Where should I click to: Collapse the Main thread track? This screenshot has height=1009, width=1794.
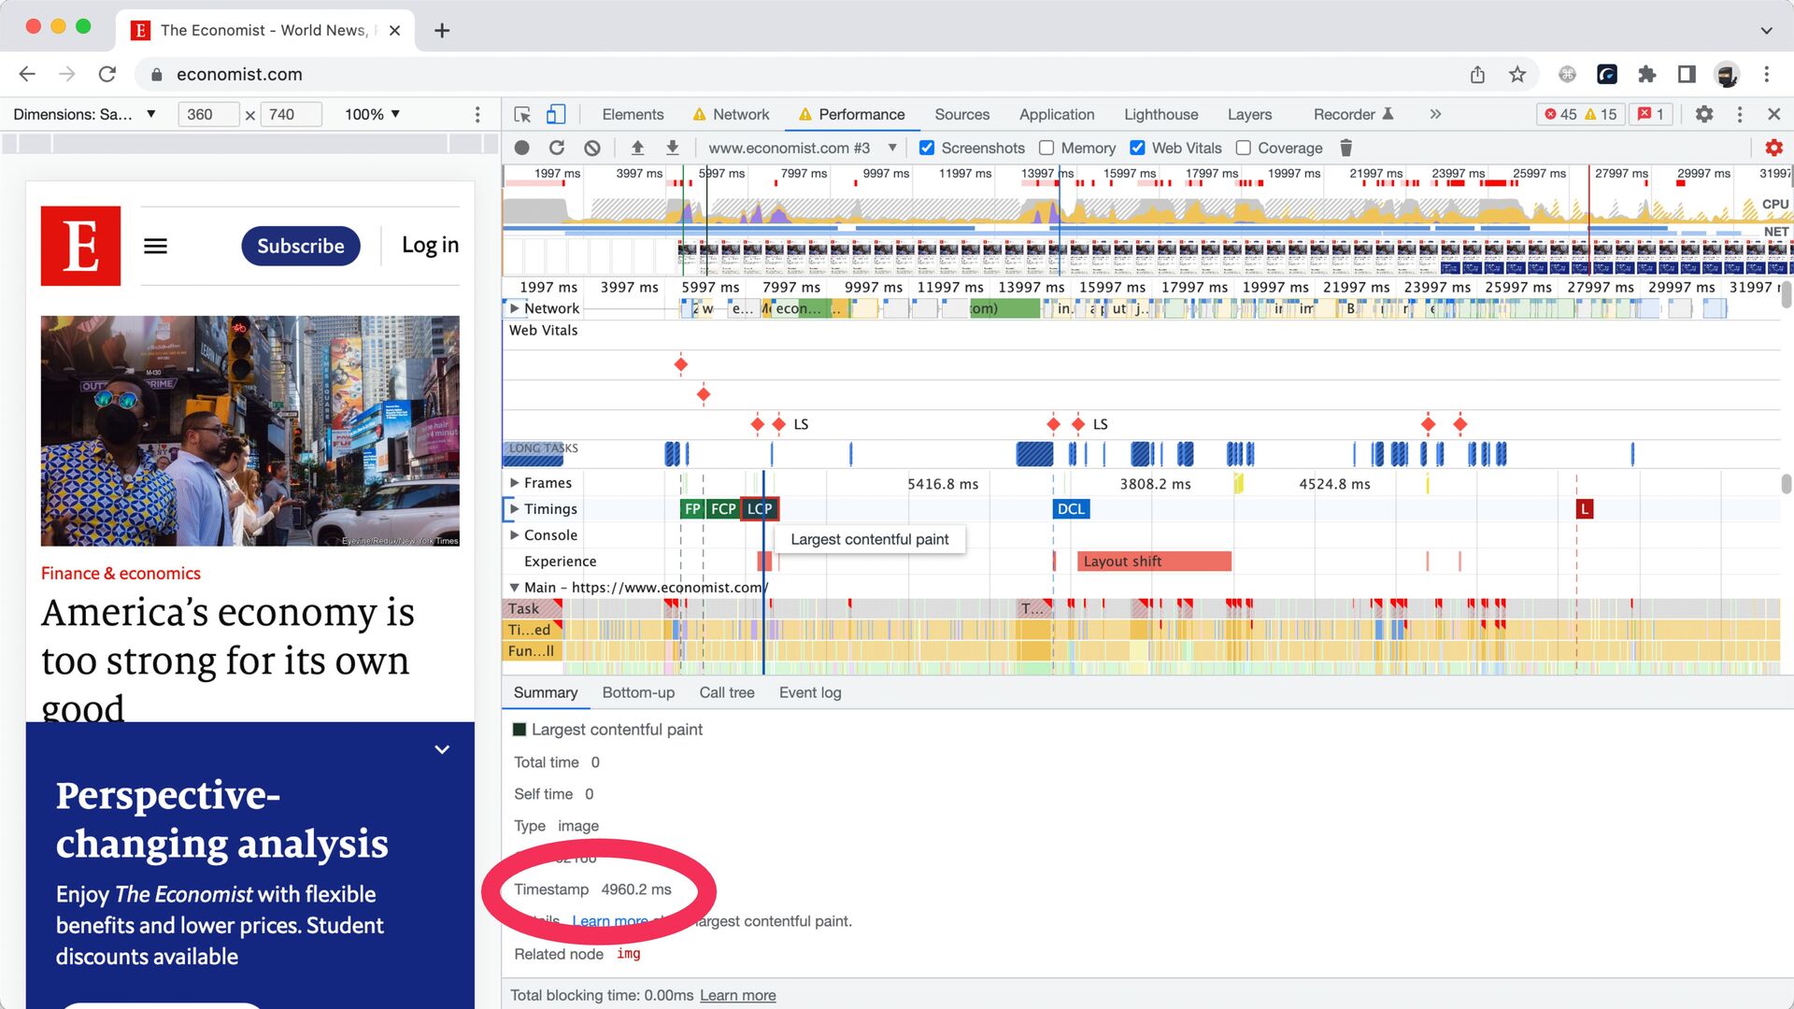tap(514, 588)
